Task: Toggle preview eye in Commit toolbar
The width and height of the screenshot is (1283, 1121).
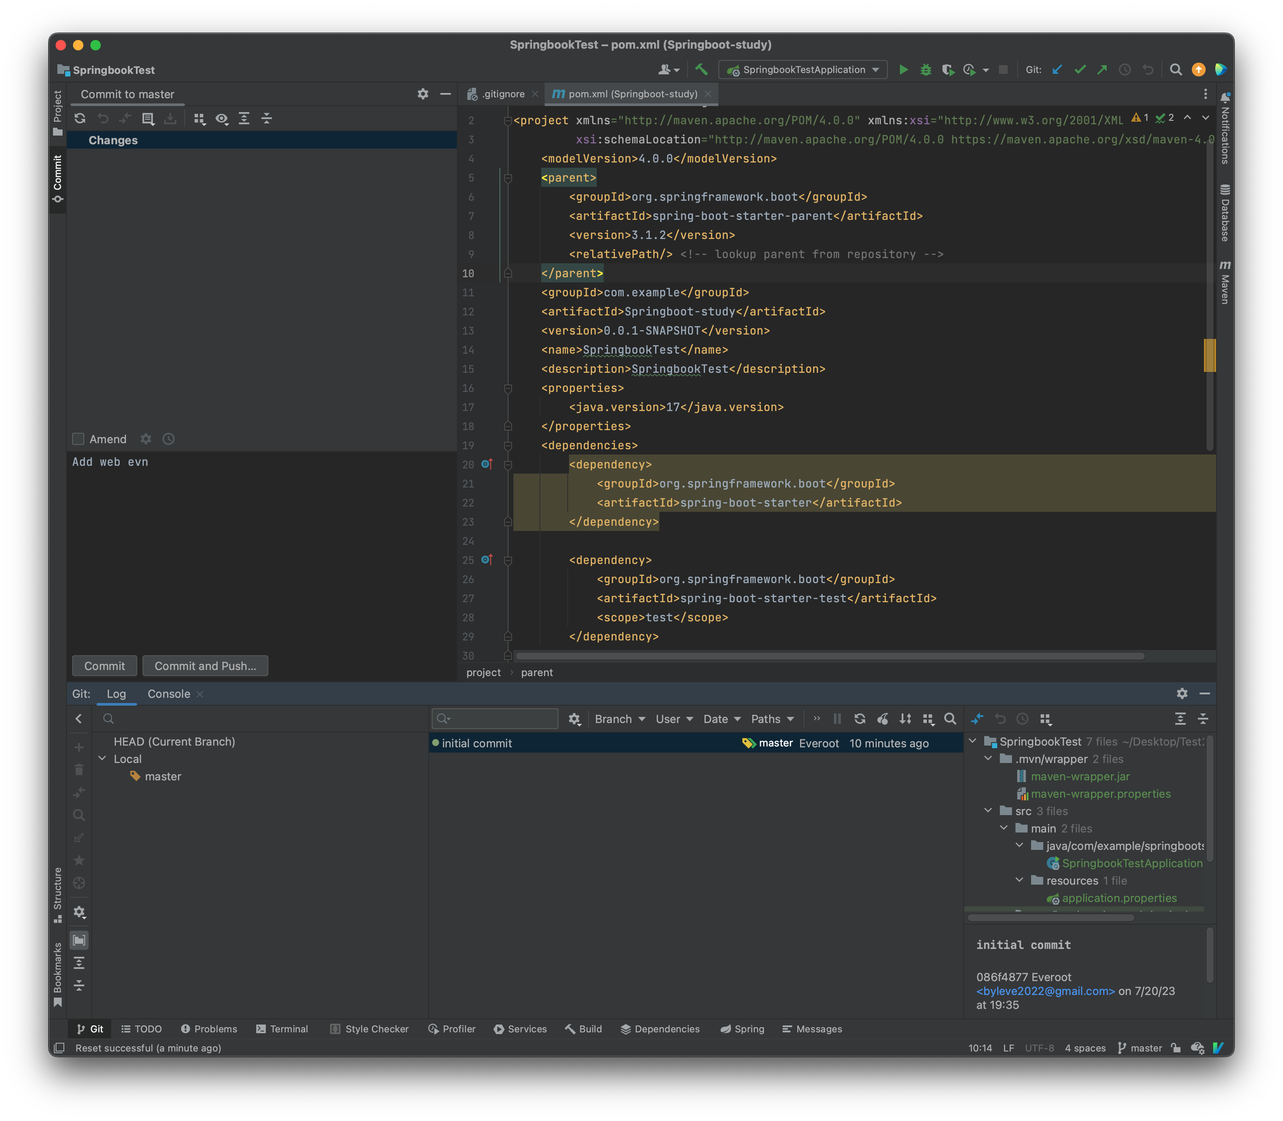Action: pyautogui.click(x=222, y=118)
